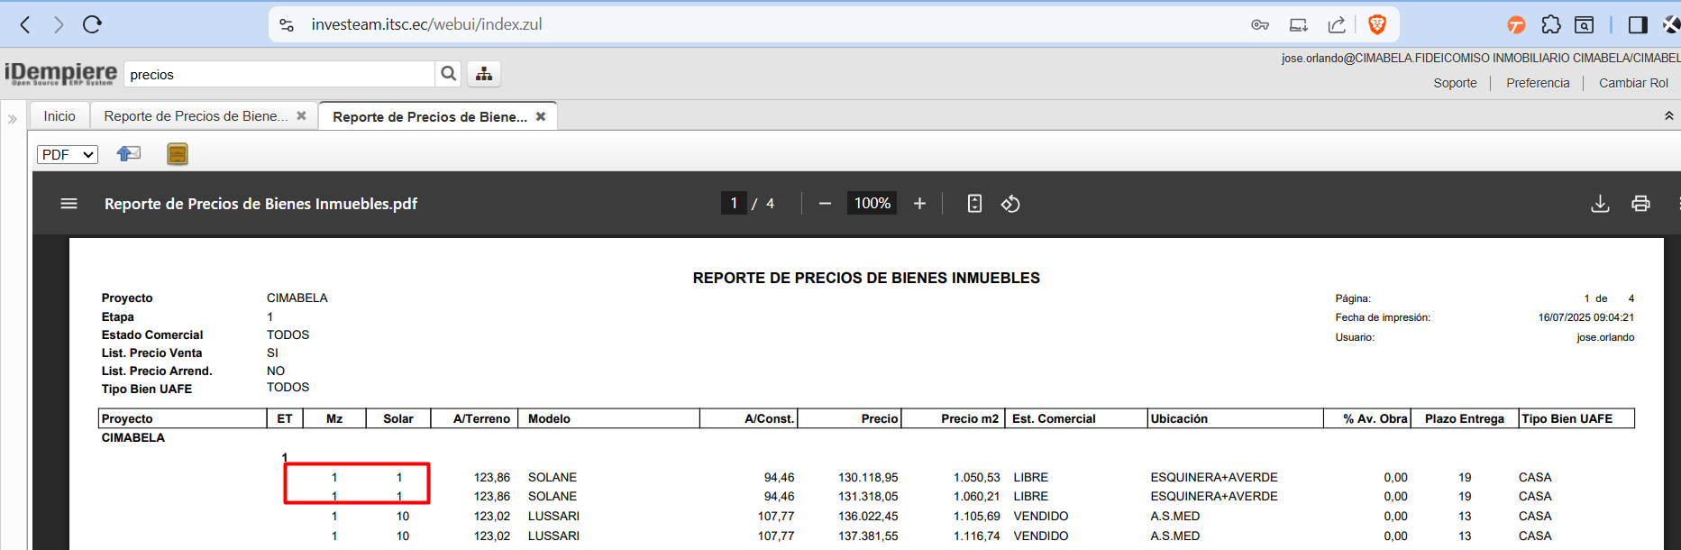Viewport: 1681px width, 550px height.
Task: Click the fit to page icon
Action: (974, 204)
